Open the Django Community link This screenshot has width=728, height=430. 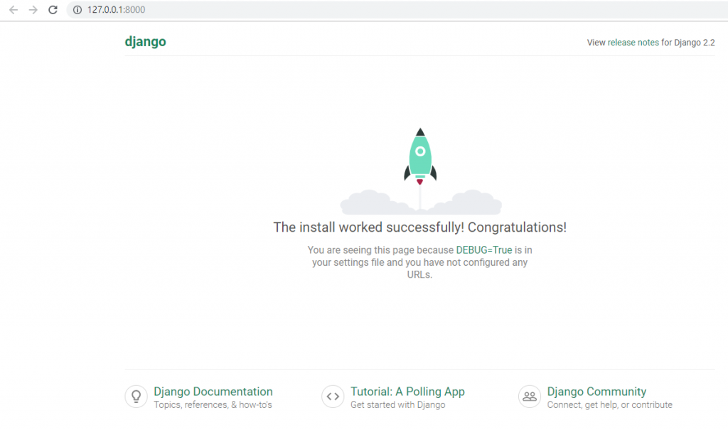[x=596, y=392]
